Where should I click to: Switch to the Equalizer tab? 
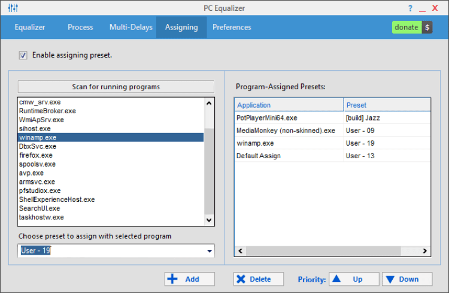coord(30,27)
